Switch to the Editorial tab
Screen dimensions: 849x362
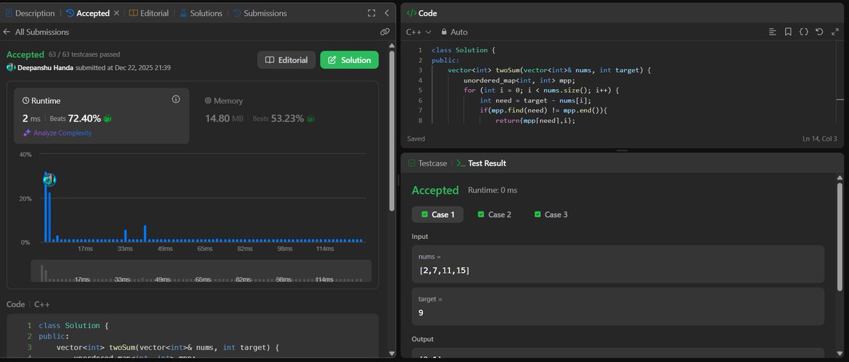pos(149,13)
